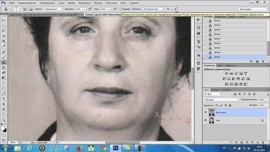Add a Levels adjustment
Screen dimensions: 270x152
[x=231, y=73]
